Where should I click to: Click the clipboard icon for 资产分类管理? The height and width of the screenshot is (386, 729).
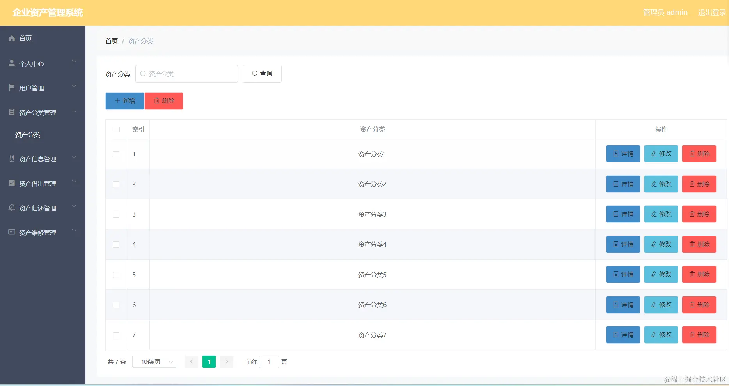12,112
